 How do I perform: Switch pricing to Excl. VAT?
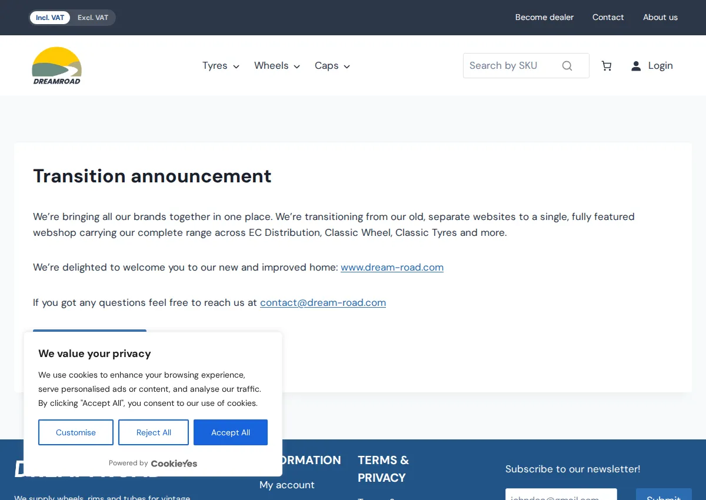pos(93,18)
